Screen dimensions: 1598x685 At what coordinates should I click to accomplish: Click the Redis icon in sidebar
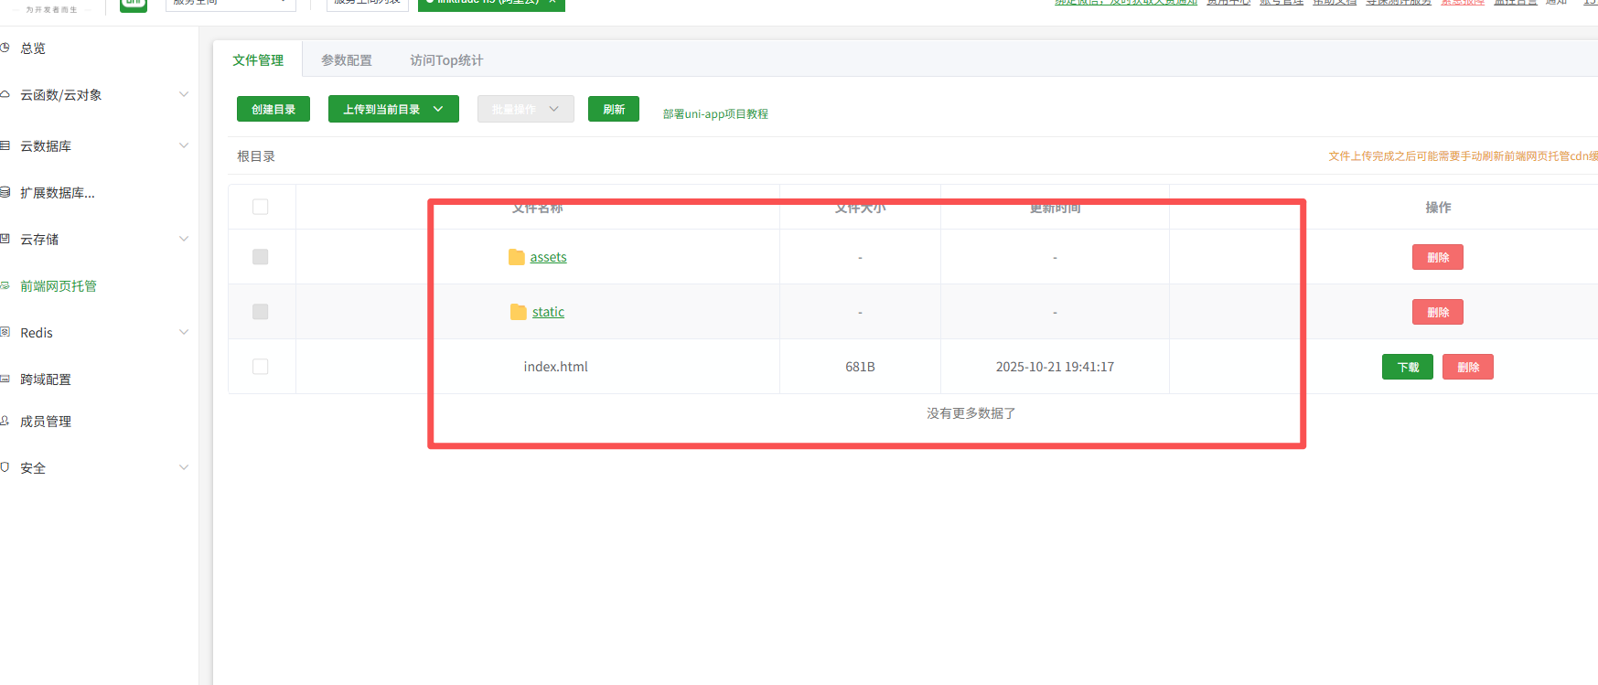[5, 332]
